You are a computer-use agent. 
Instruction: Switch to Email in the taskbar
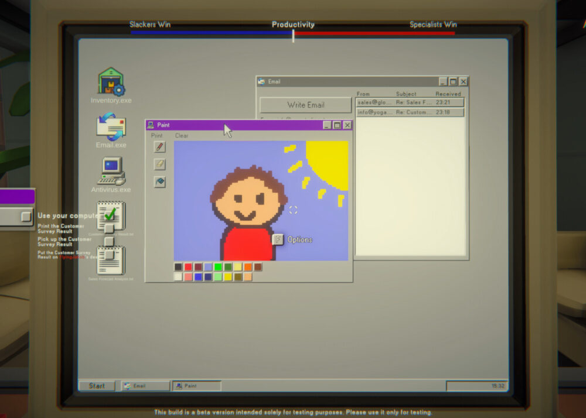point(145,386)
